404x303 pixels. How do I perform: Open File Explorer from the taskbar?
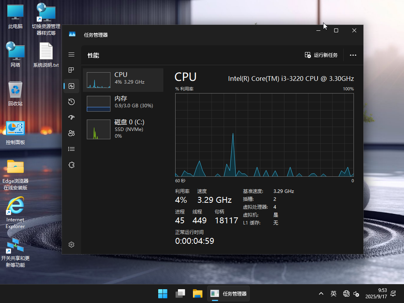[x=198, y=294]
